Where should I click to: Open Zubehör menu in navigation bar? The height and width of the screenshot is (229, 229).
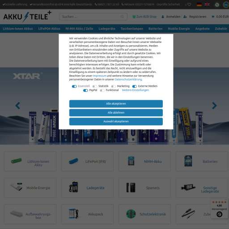(221, 29)
